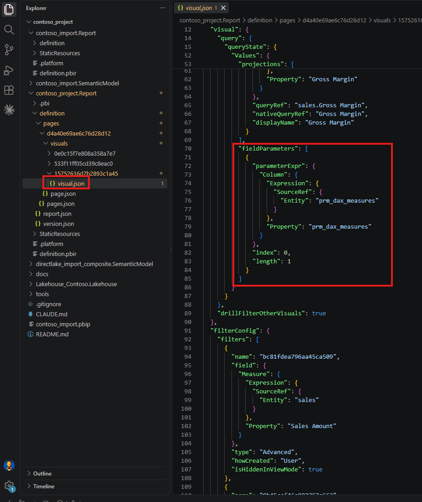Open the Source Control view

9,50
